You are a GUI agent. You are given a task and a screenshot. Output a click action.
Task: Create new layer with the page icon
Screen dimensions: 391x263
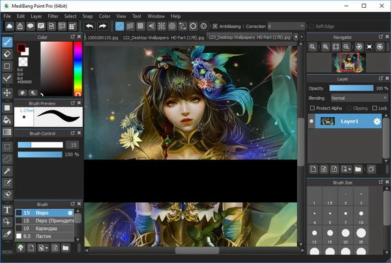pos(313,169)
